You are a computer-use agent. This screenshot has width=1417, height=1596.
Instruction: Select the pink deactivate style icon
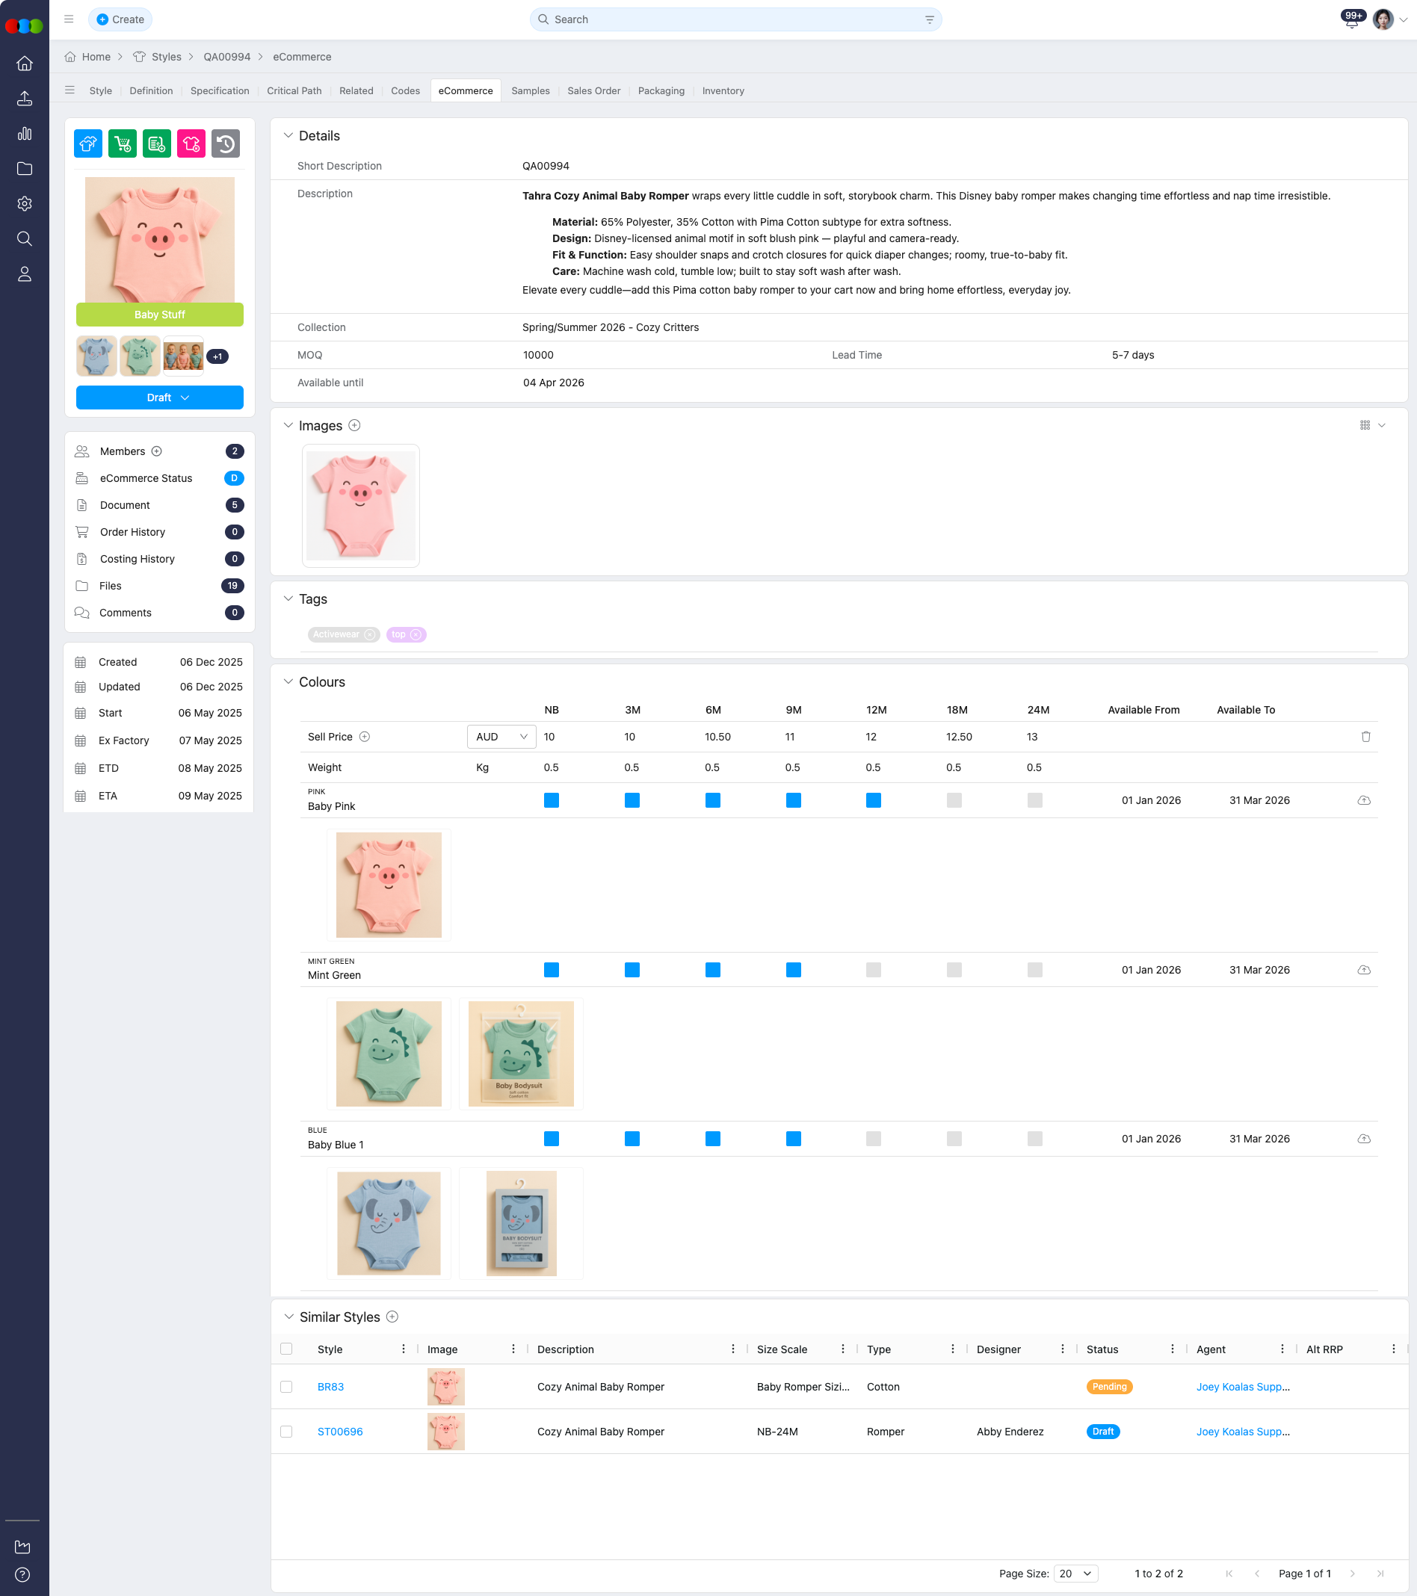(x=191, y=143)
